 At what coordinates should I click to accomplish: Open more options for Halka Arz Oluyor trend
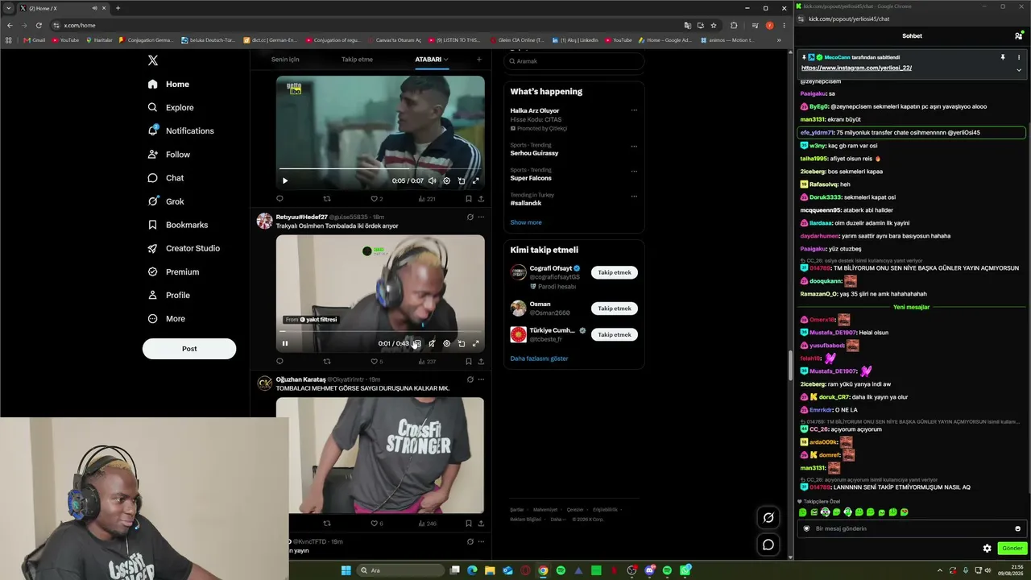(634, 110)
